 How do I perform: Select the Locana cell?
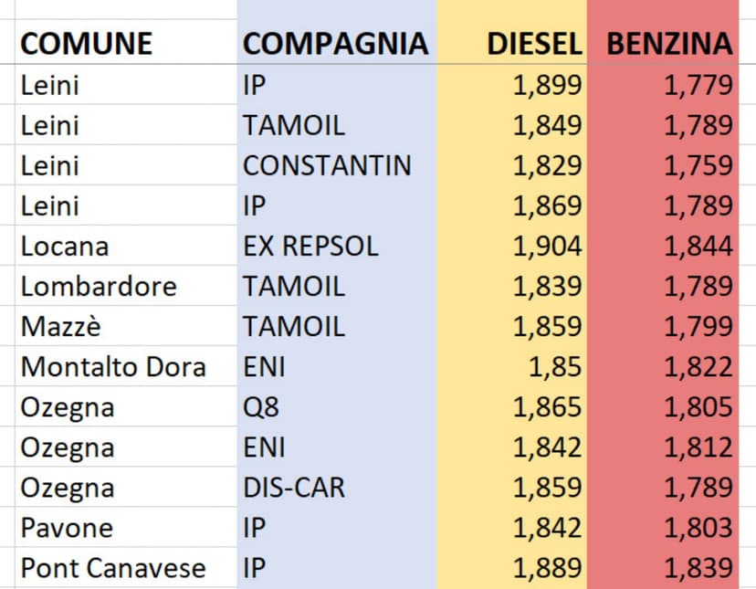pyautogui.click(x=65, y=246)
